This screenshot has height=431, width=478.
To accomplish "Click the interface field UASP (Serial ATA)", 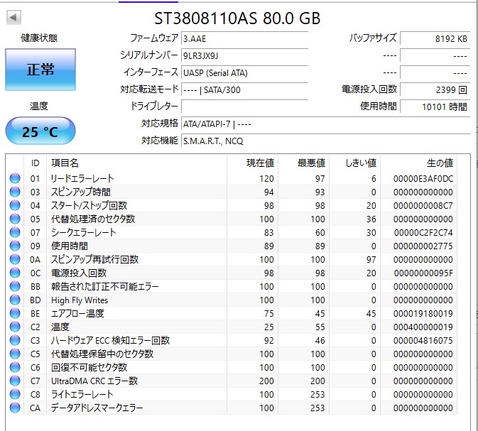I will pos(244,73).
